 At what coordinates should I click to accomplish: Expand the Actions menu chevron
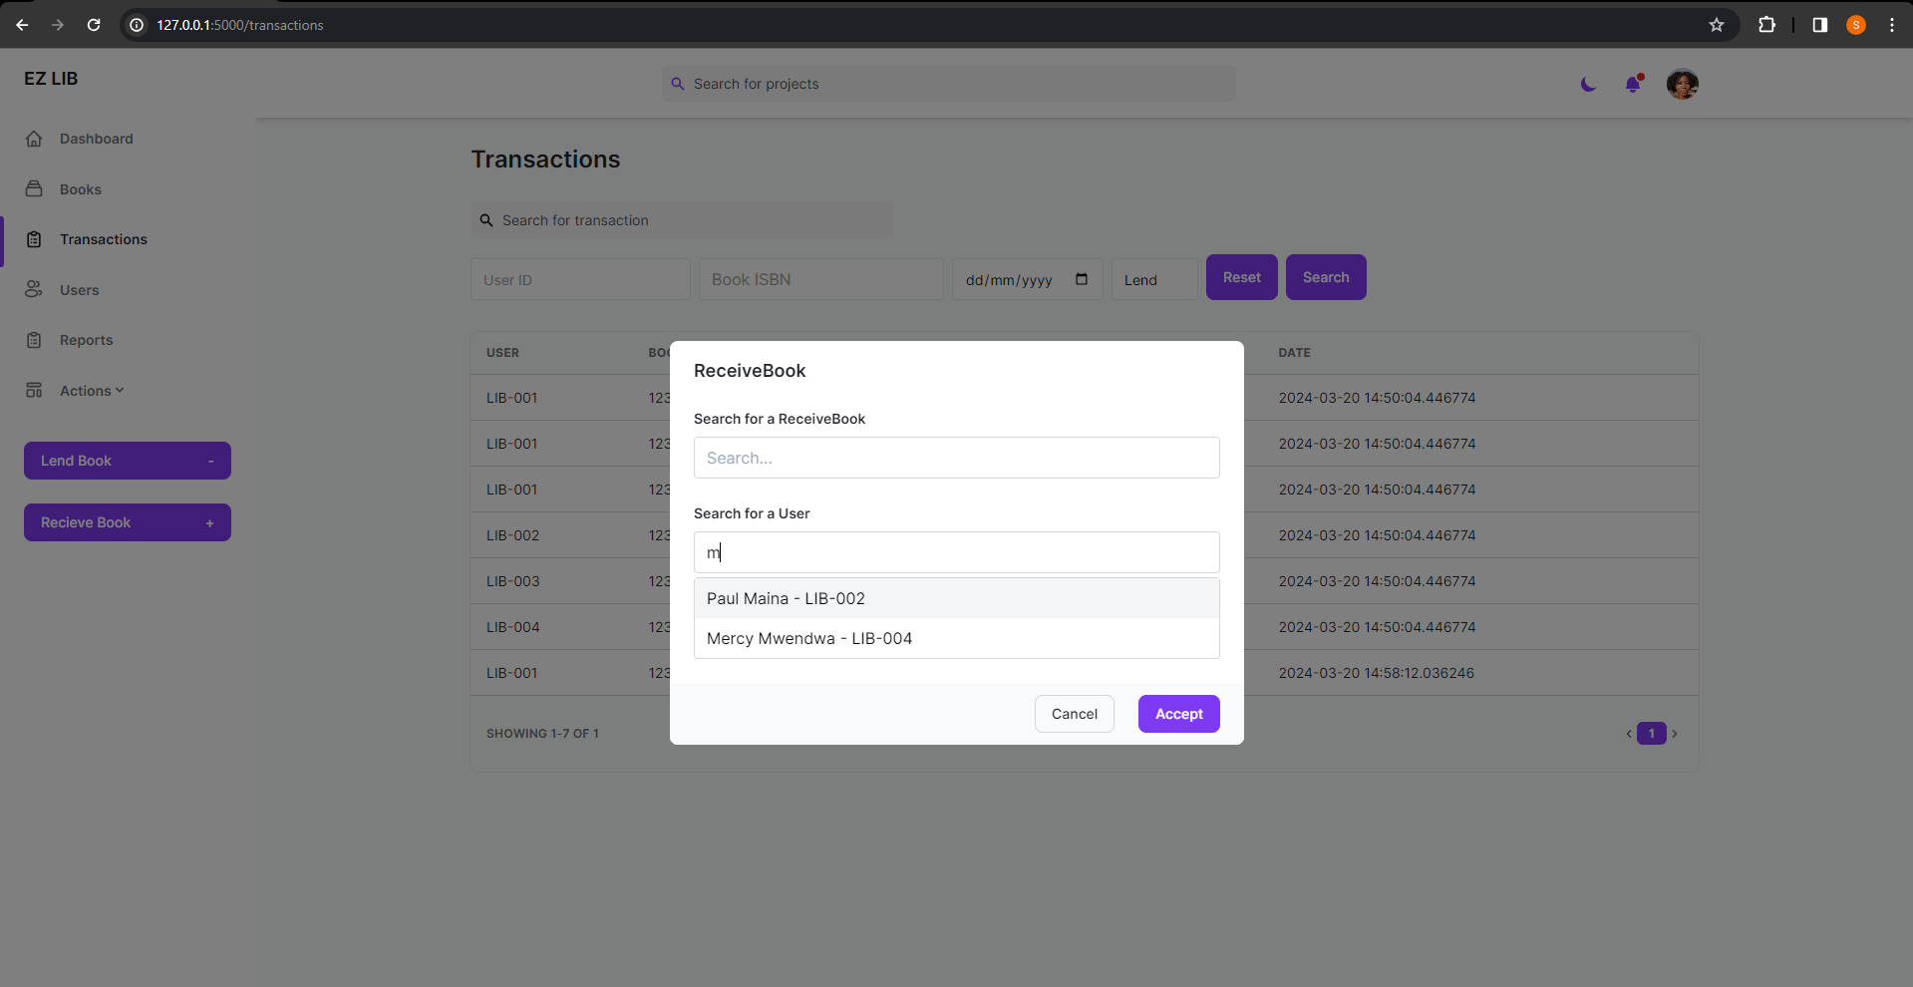(x=120, y=390)
